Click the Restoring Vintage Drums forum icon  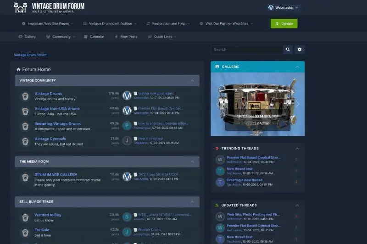point(25,126)
